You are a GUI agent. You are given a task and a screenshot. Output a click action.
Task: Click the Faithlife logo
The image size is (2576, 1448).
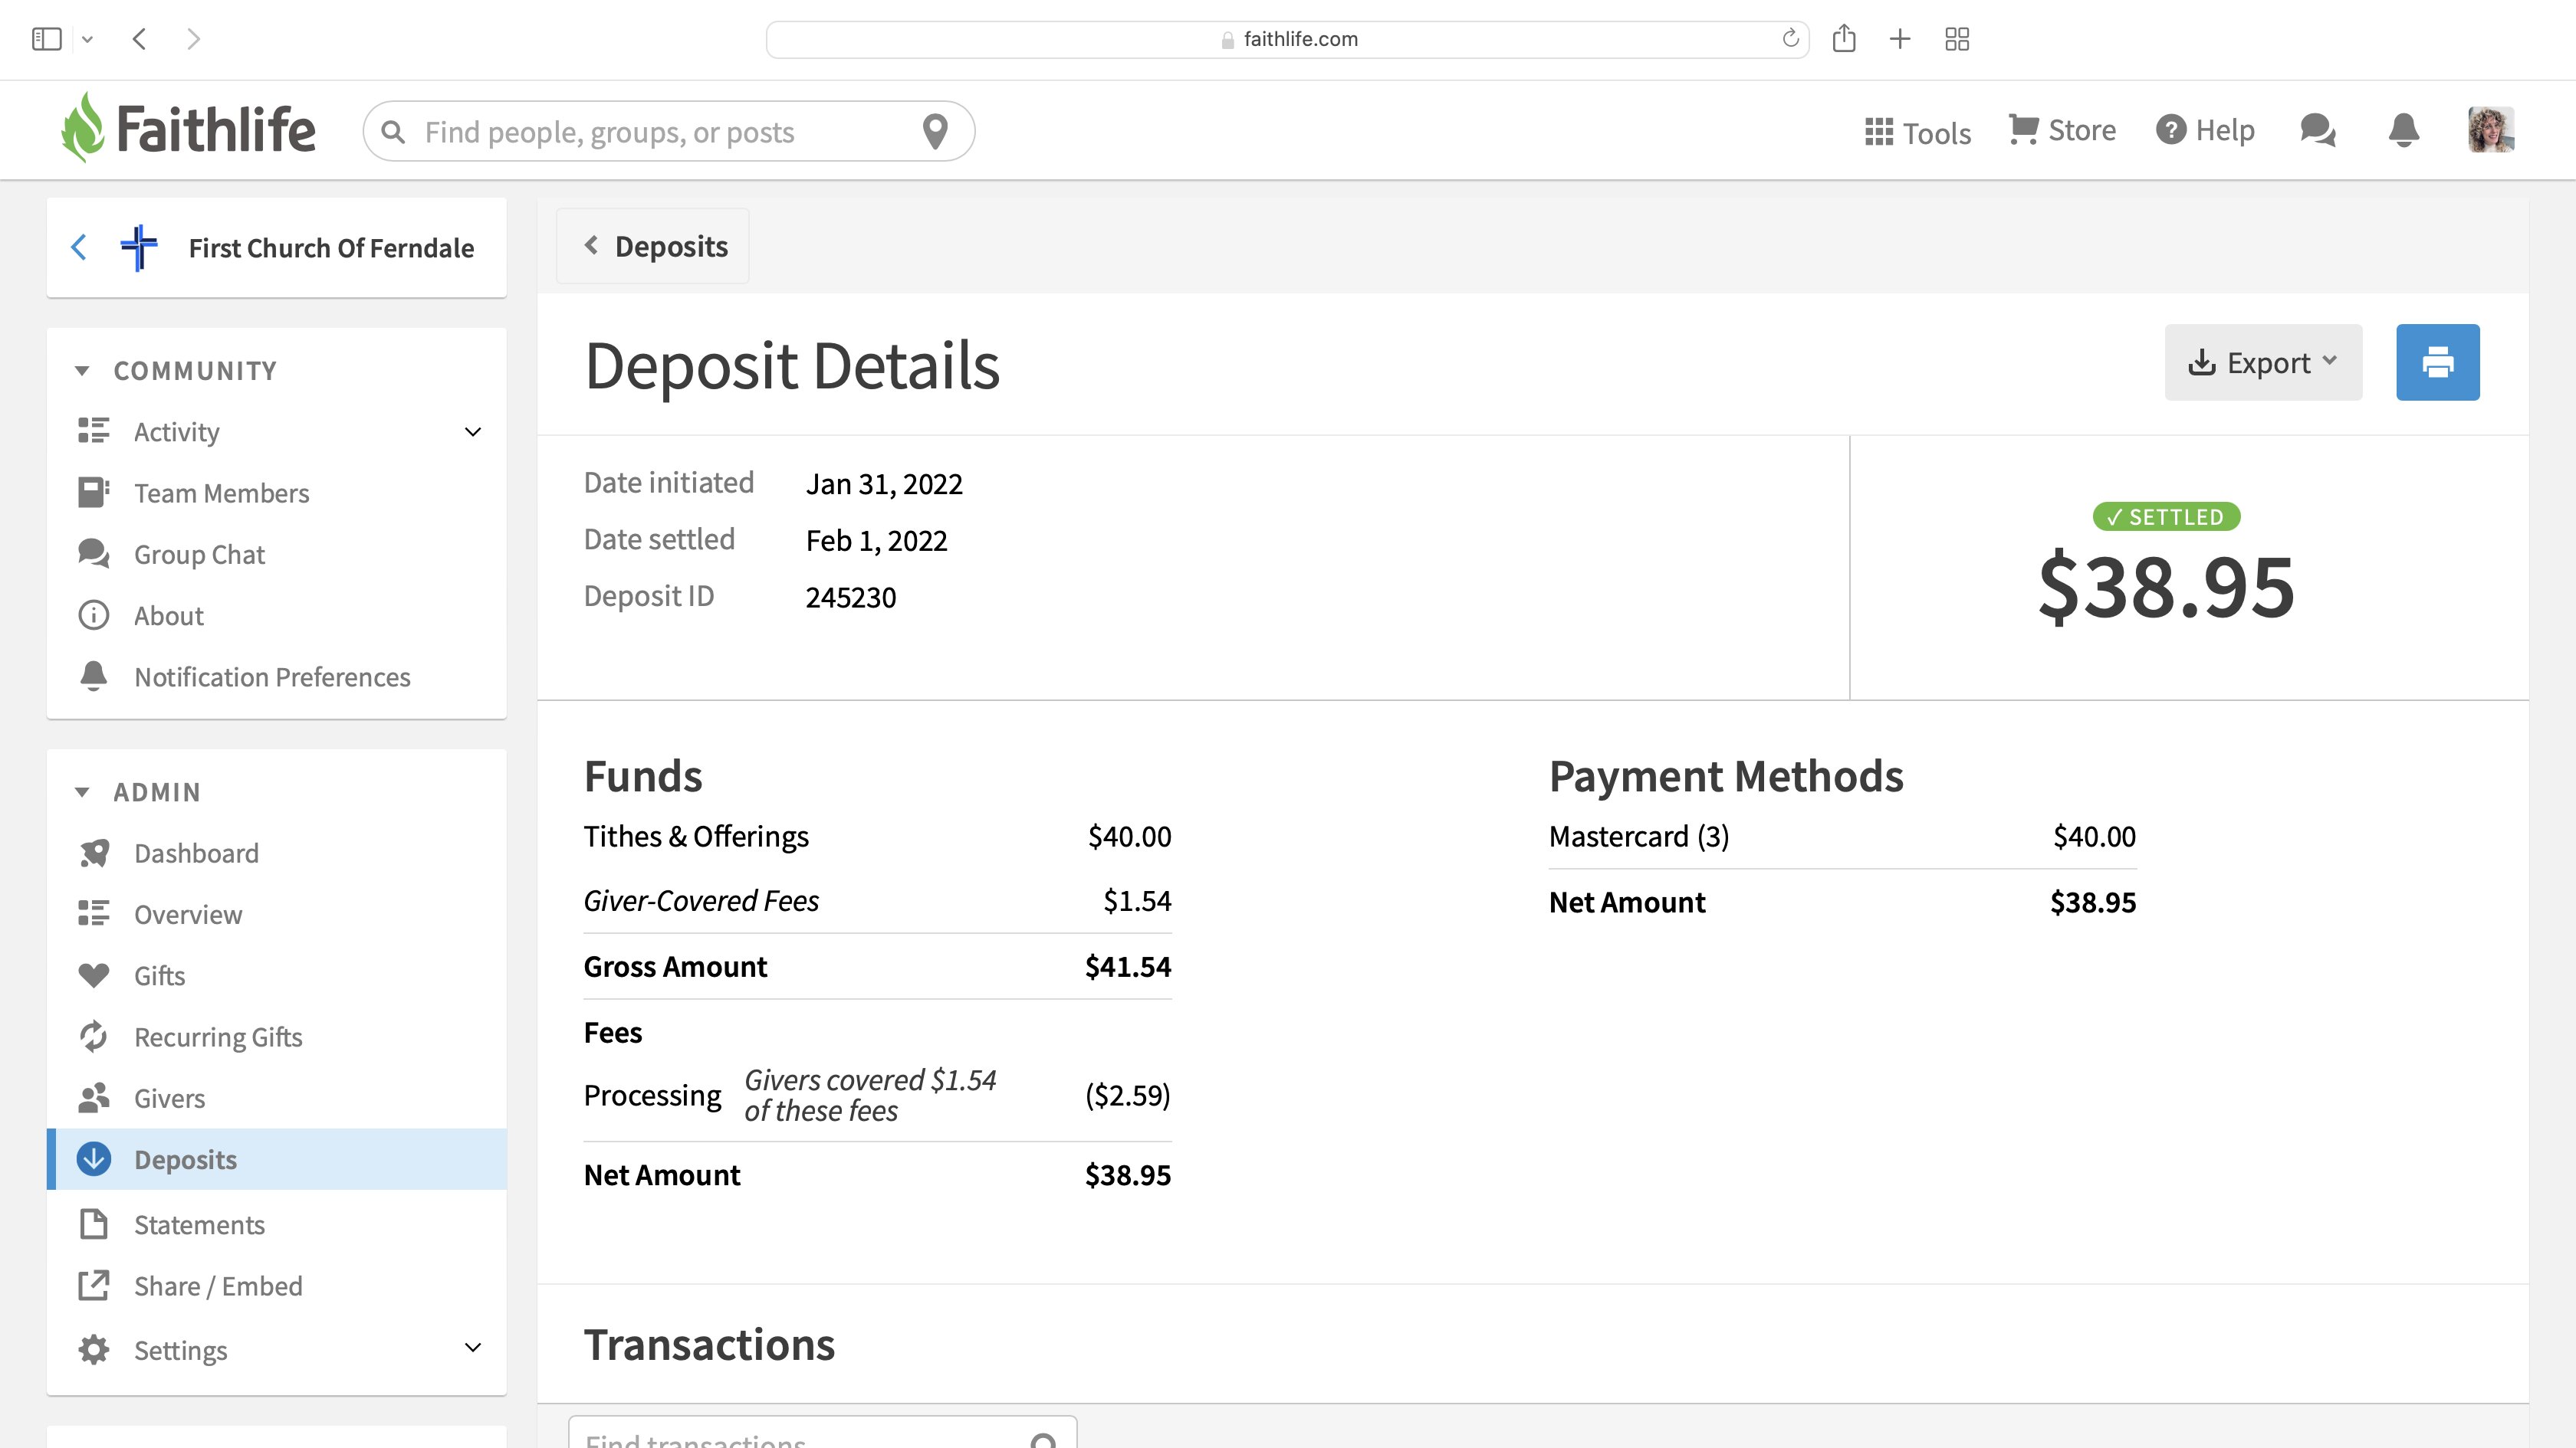[x=188, y=129]
